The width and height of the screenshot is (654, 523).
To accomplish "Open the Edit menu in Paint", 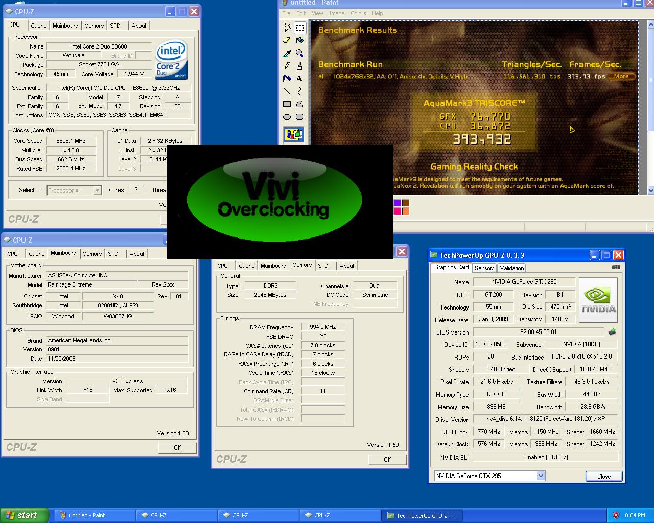I will coord(301,13).
